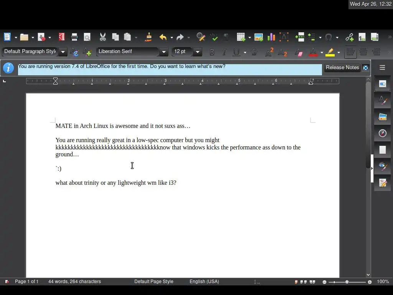
Task: Insert an image
Action: (259, 37)
